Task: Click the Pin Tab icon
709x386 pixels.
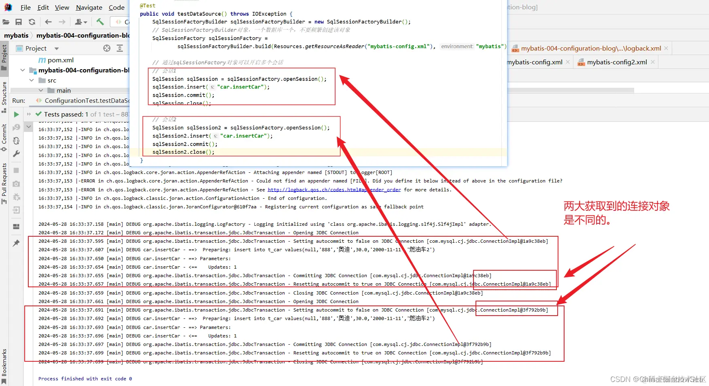Action: [x=16, y=243]
